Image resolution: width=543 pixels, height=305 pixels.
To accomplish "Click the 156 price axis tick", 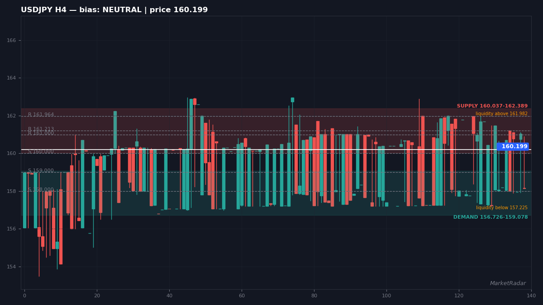I will (x=11, y=229).
